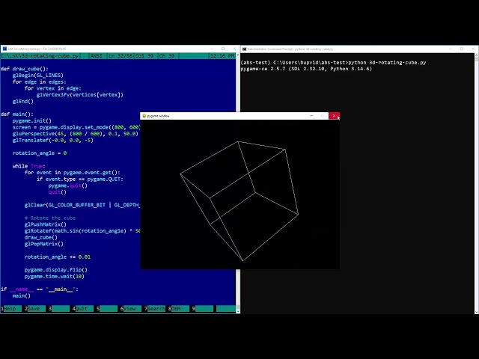Close the Command Prompt window
Viewport: 479px width, 359px height.
473,49
